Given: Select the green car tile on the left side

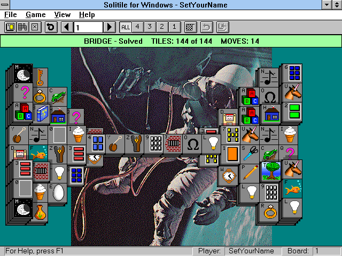Looking at the screenshot, I should point(58,97).
